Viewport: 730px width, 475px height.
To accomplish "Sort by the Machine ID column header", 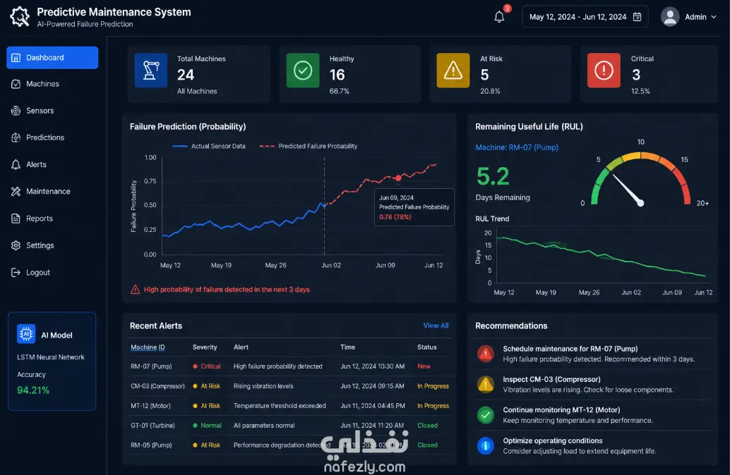I will tap(148, 347).
